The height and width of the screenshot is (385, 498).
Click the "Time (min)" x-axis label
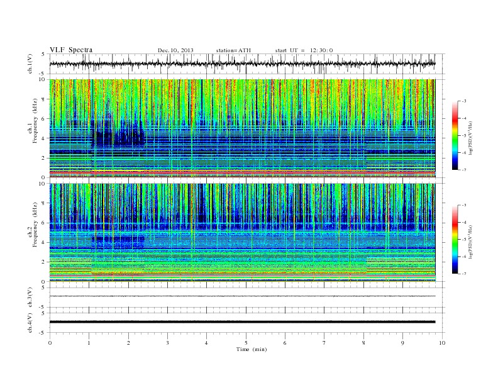pos(252,349)
